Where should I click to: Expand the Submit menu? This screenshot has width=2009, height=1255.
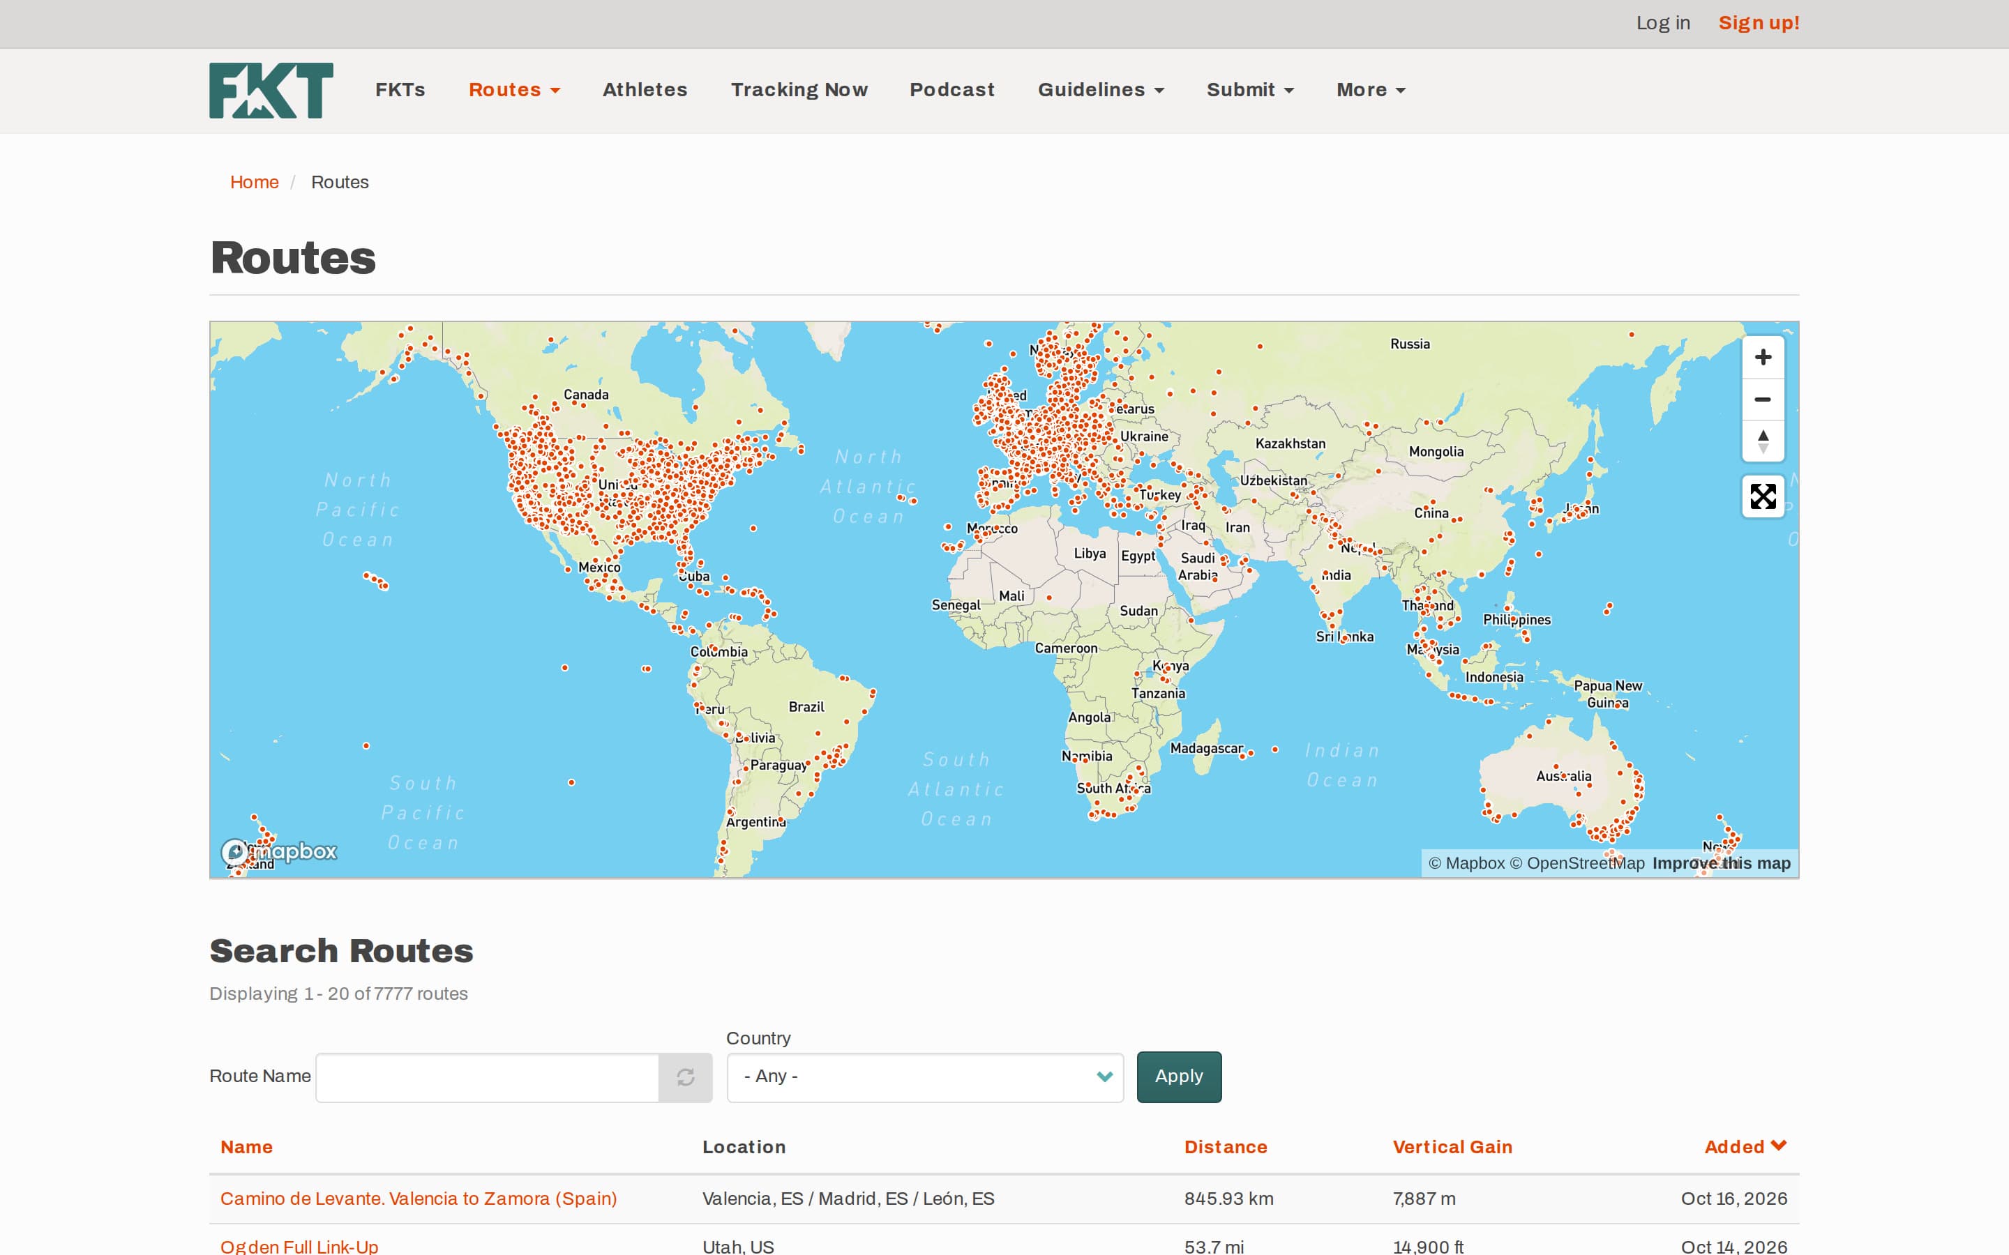point(1250,90)
